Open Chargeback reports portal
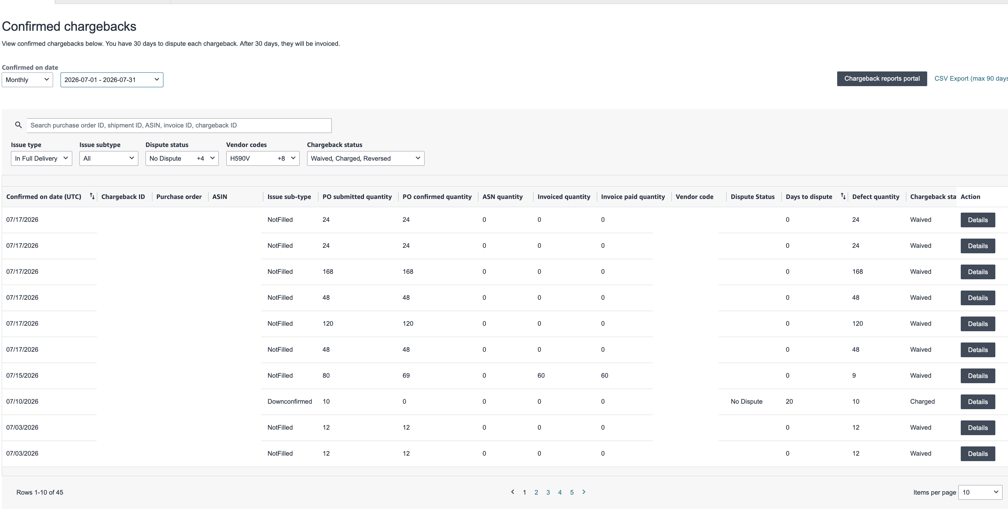The image size is (1008, 510). [x=882, y=79]
